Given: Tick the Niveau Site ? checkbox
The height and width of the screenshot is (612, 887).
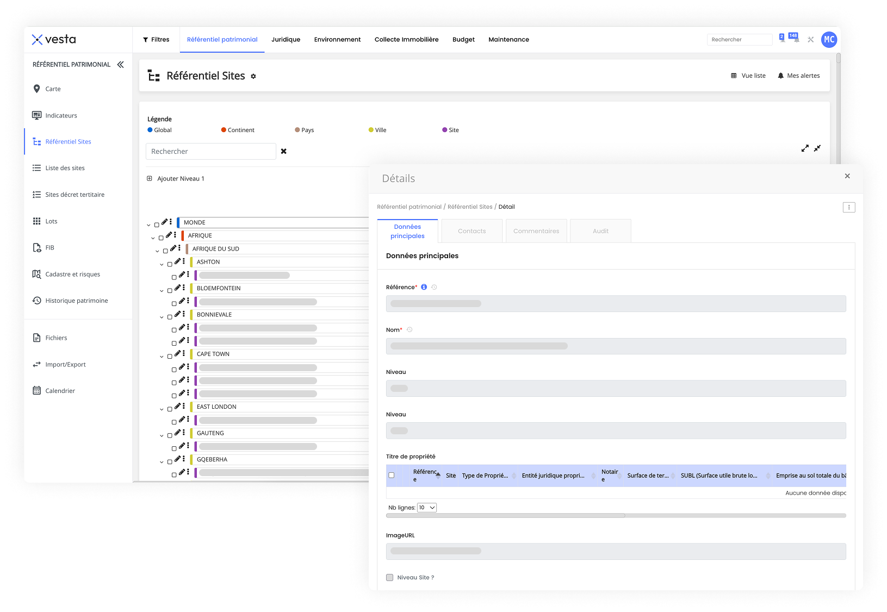Looking at the screenshot, I should (390, 577).
